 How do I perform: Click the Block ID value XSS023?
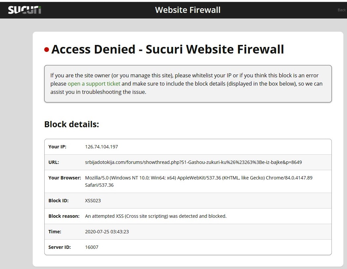click(x=93, y=201)
